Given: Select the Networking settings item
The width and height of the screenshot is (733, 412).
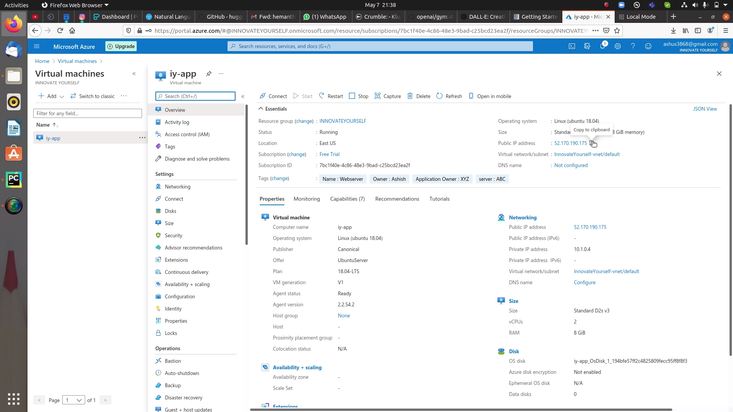Looking at the screenshot, I should tap(178, 187).
